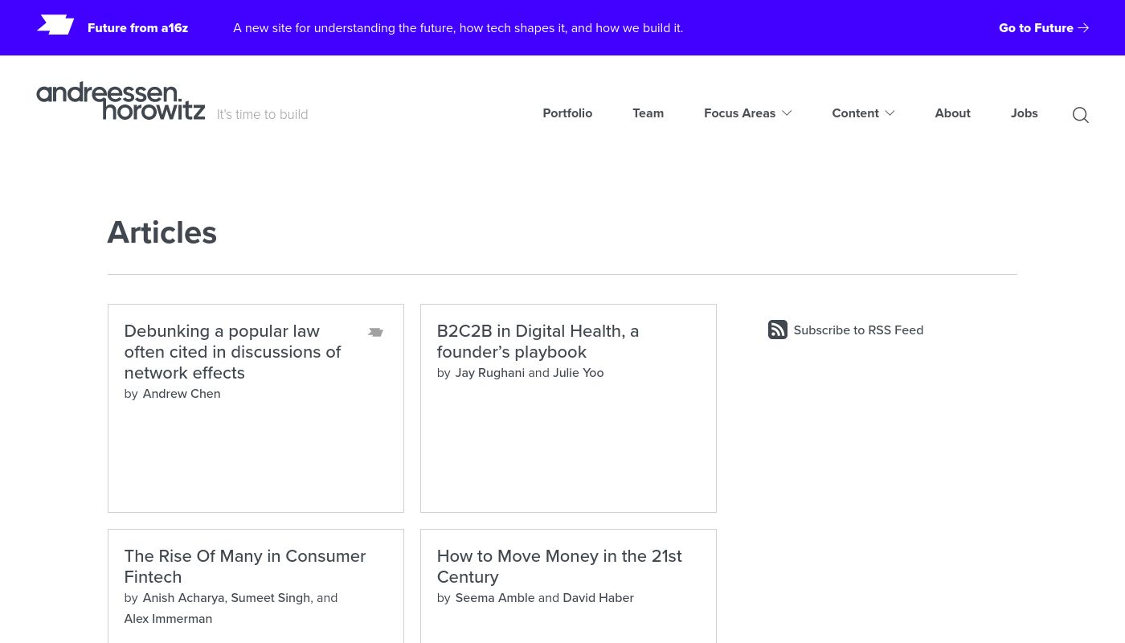Open the Focus Areas dropdown menu
The width and height of the screenshot is (1125, 643).
pos(740,113)
